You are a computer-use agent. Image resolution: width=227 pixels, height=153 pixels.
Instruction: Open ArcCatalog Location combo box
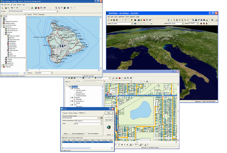click(58, 11)
